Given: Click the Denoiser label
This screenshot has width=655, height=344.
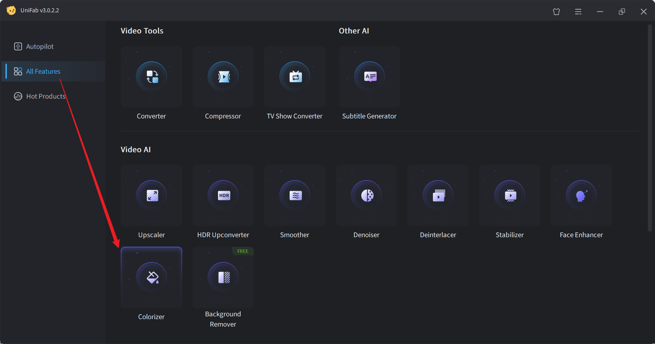Looking at the screenshot, I should click(x=366, y=235).
